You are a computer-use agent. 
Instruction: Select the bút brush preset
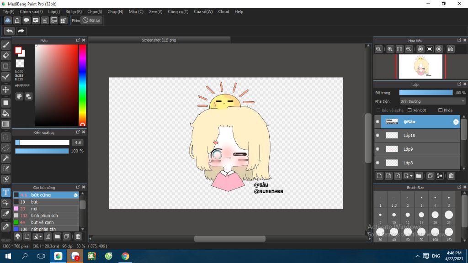point(46,202)
